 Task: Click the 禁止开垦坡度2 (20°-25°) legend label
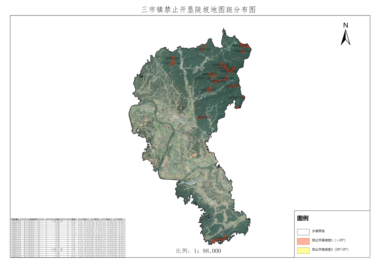(x=330, y=250)
